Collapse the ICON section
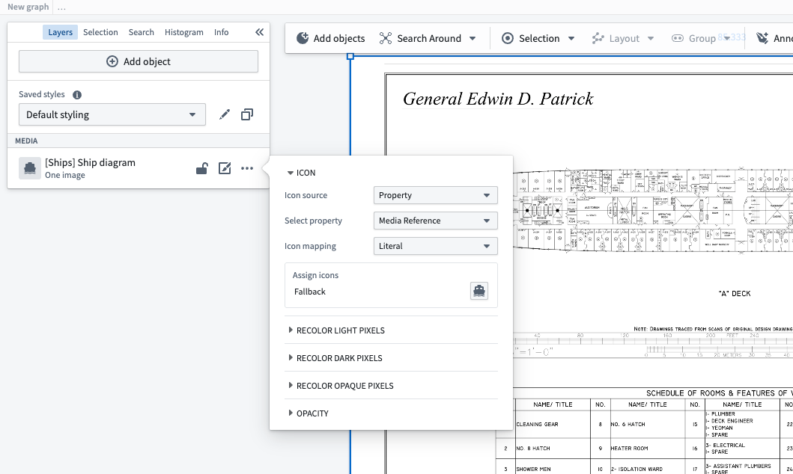 302,173
